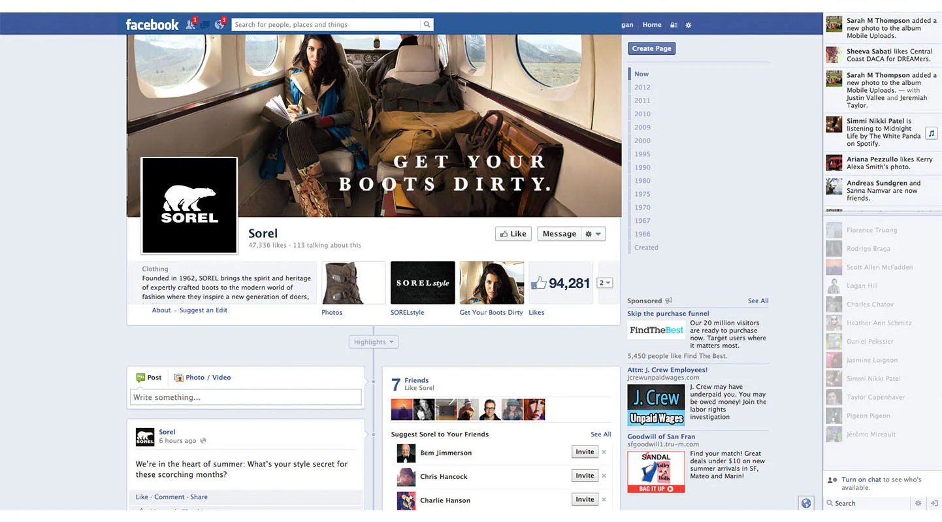
Task: Open friend requests icon with badge
Action: pyautogui.click(x=190, y=25)
